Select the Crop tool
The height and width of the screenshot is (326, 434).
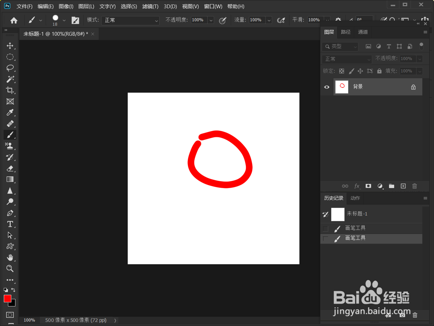pyautogui.click(x=10, y=90)
